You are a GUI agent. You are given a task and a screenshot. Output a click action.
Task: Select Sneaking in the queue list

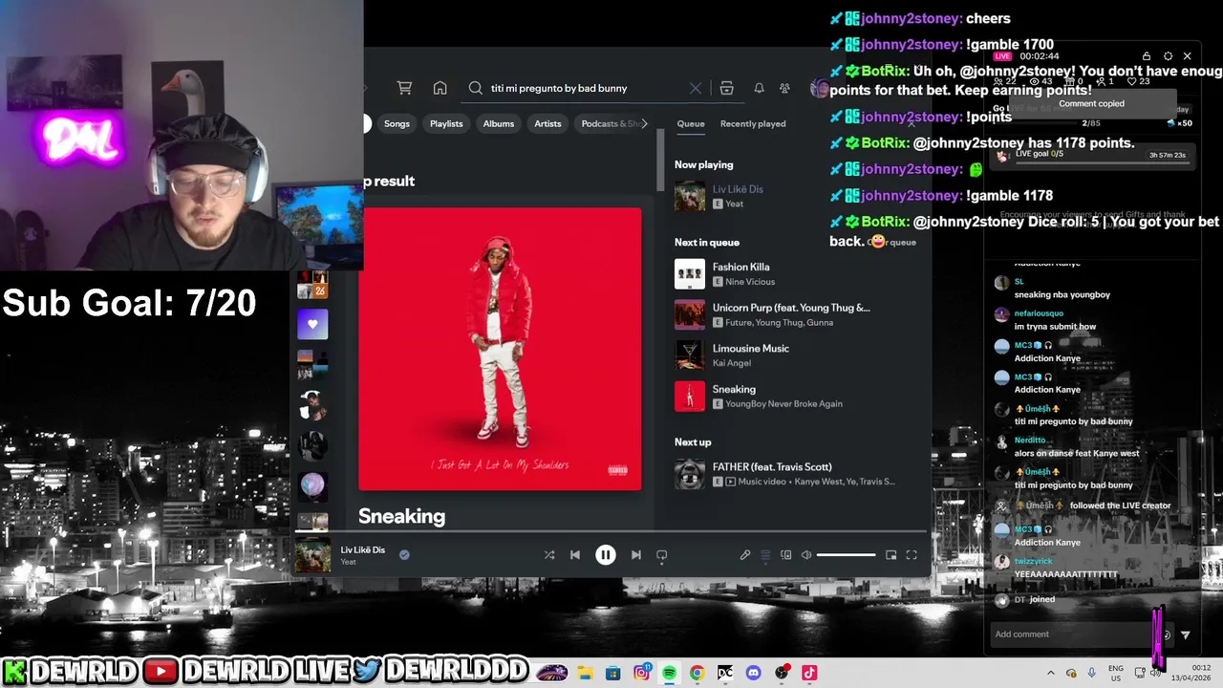734,389
